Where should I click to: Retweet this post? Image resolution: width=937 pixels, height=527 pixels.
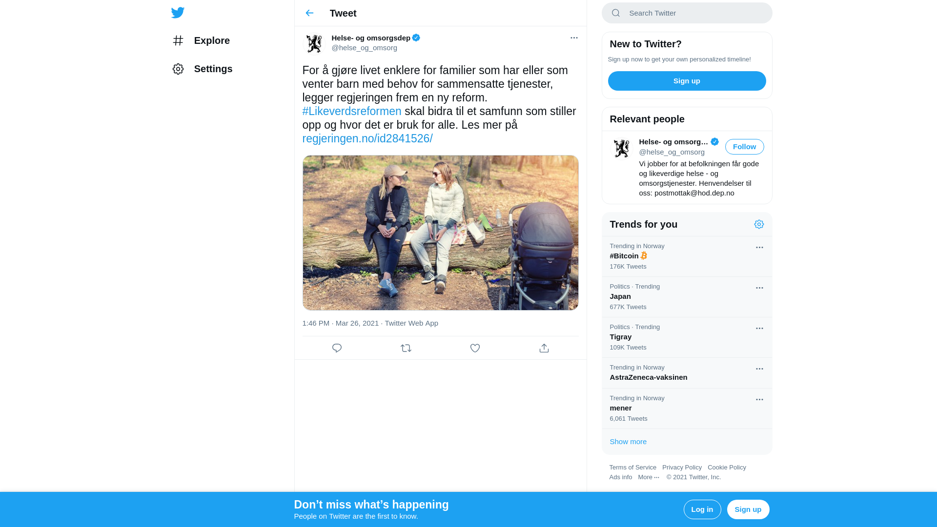[x=406, y=348]
